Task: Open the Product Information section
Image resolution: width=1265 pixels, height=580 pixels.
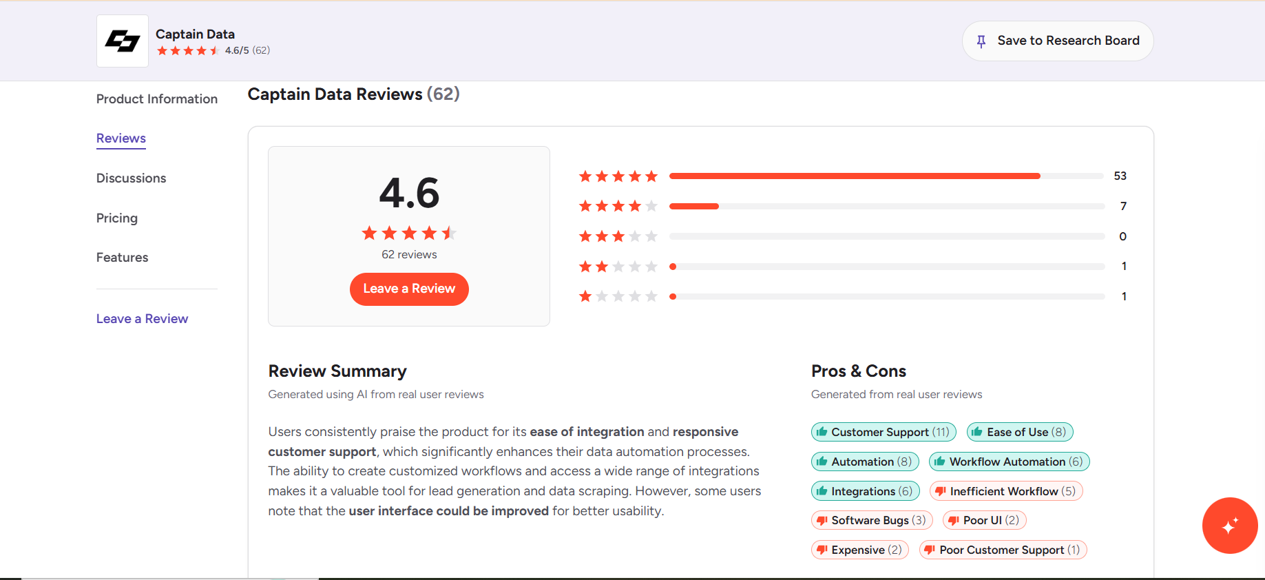Action: pyautogui.click(x=157, y=99)
